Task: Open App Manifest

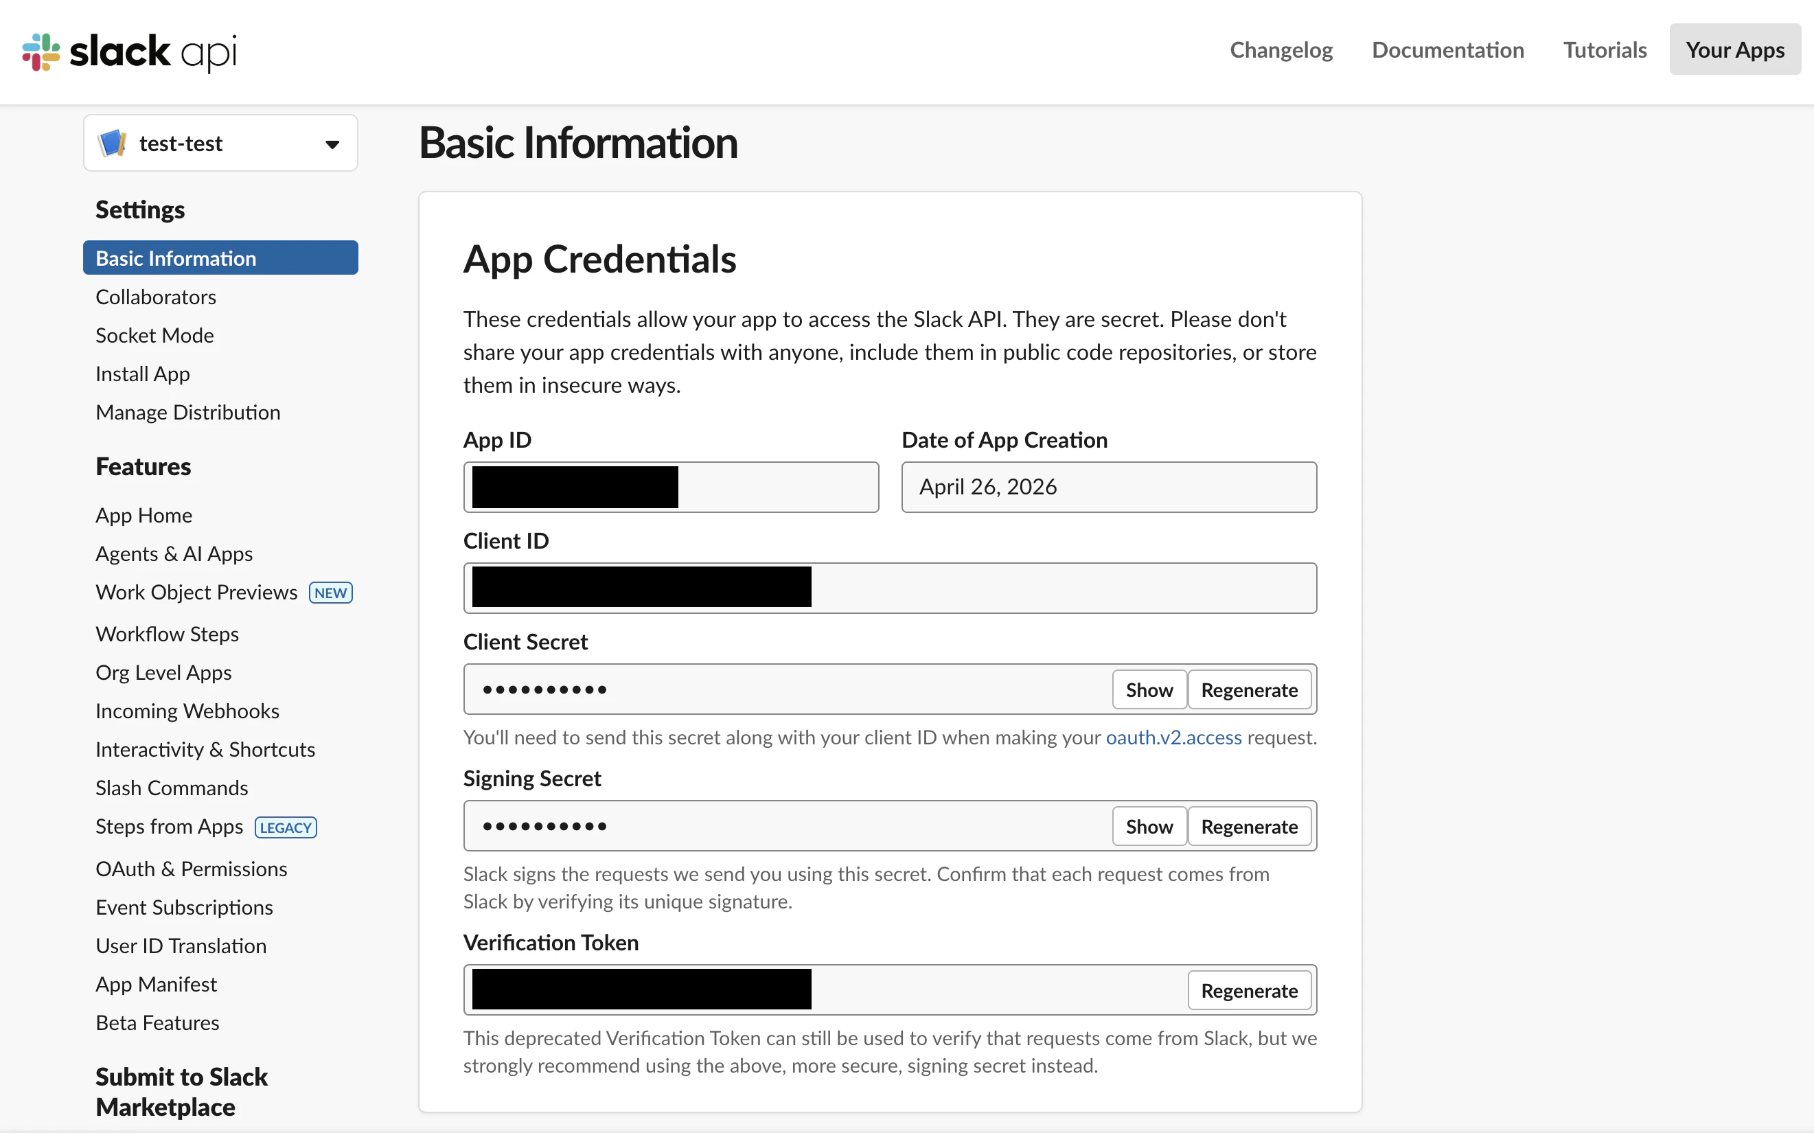Action: pyautogui.click(x=156, y=984)
